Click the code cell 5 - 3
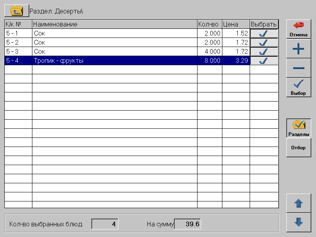The width and height of the screenshot is (316, 237). [x=18, y=51]
